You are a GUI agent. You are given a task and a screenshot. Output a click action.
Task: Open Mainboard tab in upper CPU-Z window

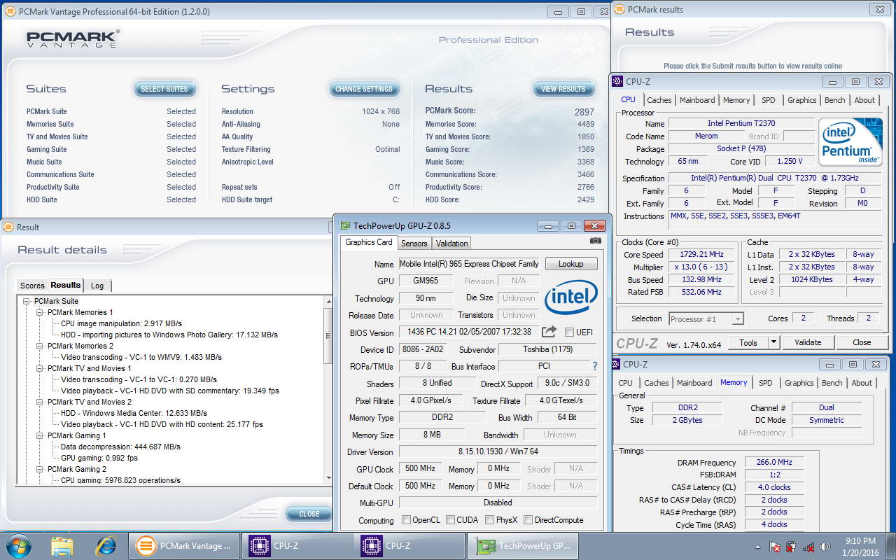697,100
